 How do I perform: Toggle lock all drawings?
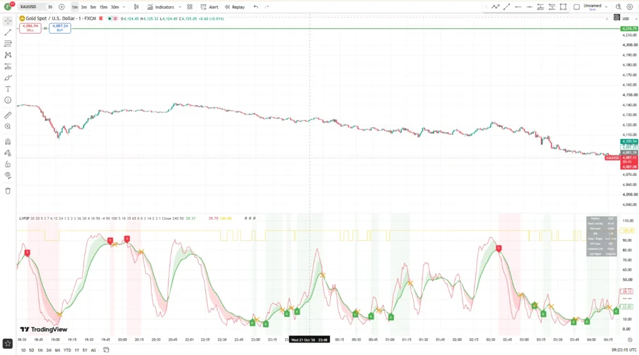pos(7,164)
